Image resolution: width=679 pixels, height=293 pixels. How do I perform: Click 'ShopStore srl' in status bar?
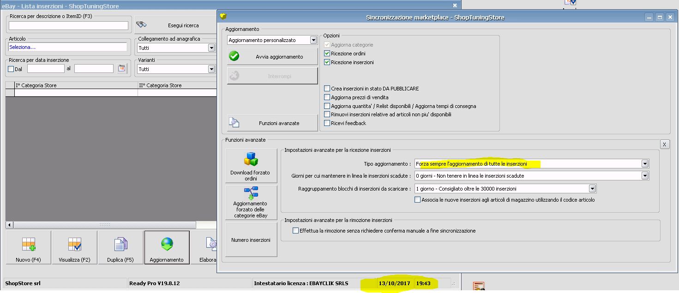(23, 283)
